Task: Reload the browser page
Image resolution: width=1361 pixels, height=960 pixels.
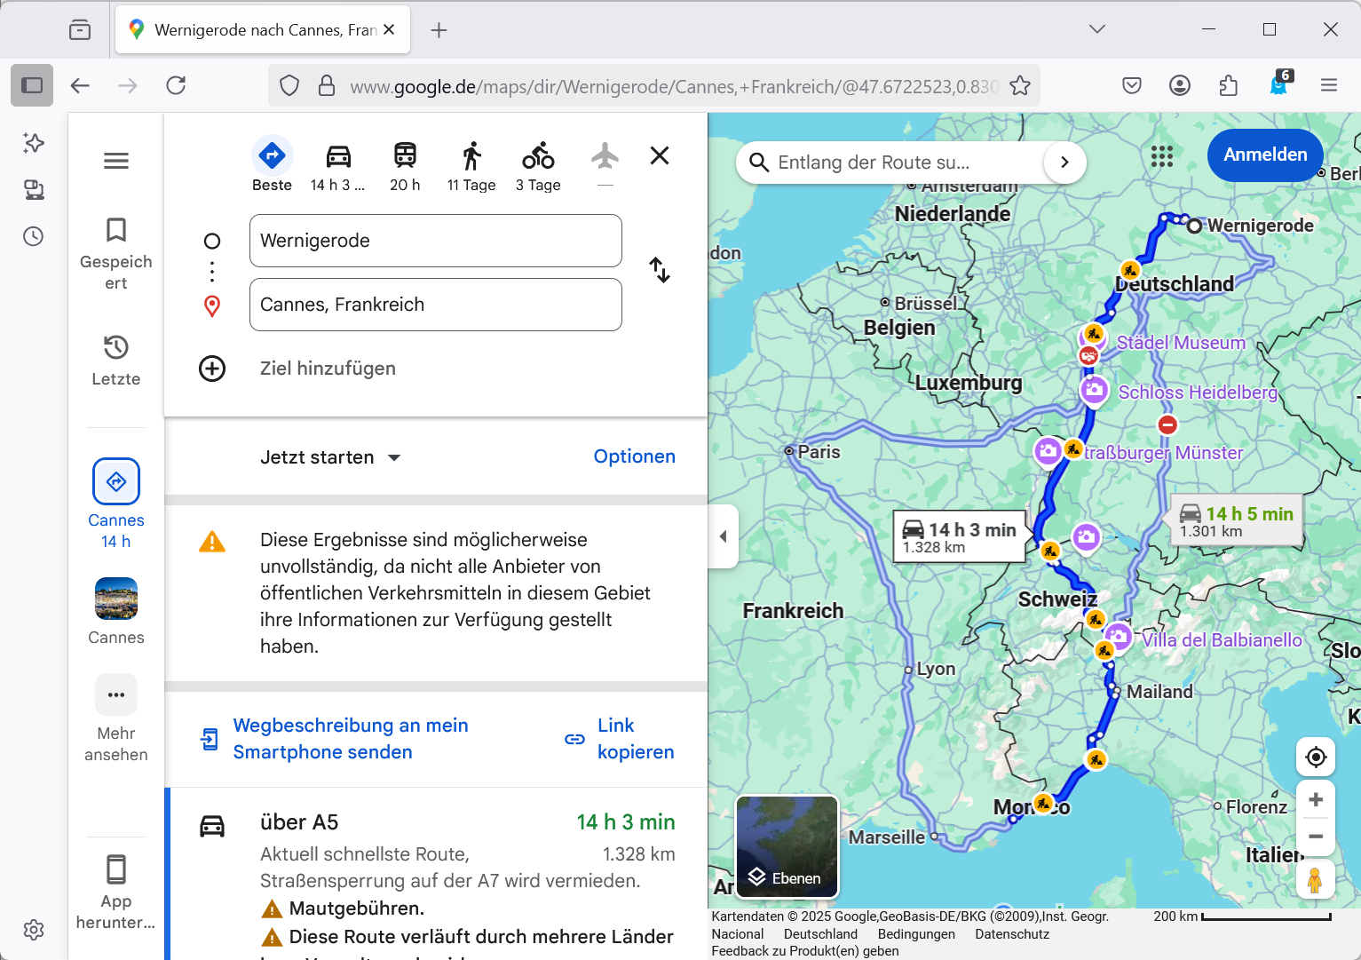Action: pyautogui.click(x=176, y=85)
